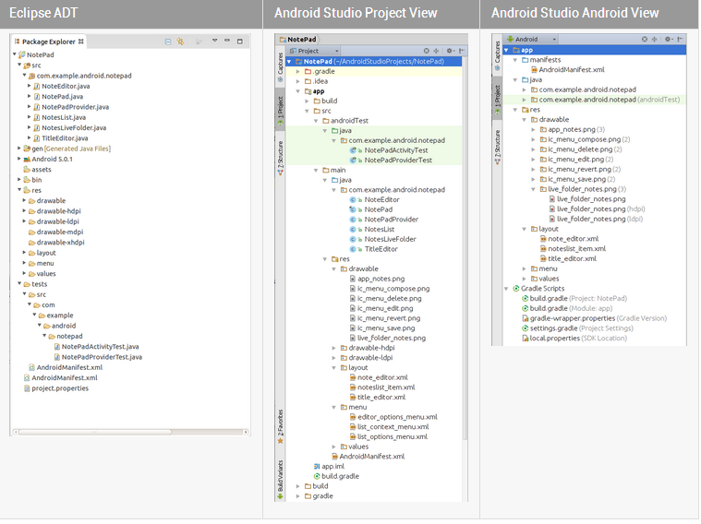This screenshot has width=701, height=524.
Task: Select app.iml file
Action: click(x=332, y=467)
